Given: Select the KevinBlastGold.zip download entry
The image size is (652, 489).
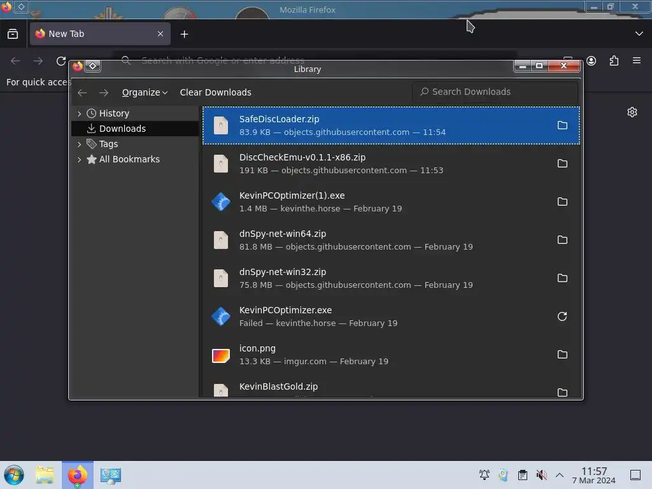Looking at the screenshot, I should click(x=391, y=386).
